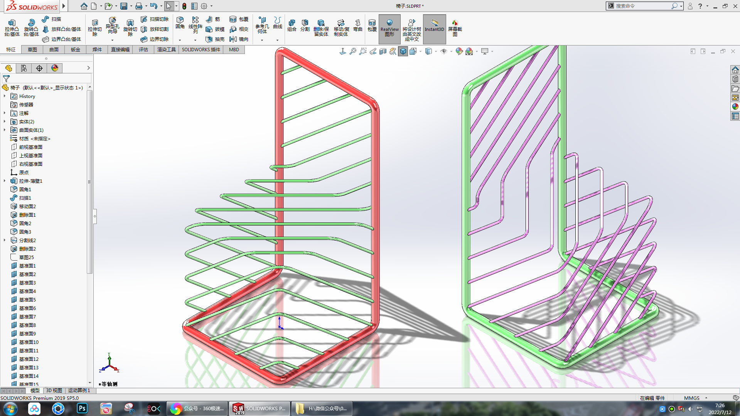The image size is (740, 416).
Task: Choose the 筋 rib tool
Action: [x=213, y=19]
